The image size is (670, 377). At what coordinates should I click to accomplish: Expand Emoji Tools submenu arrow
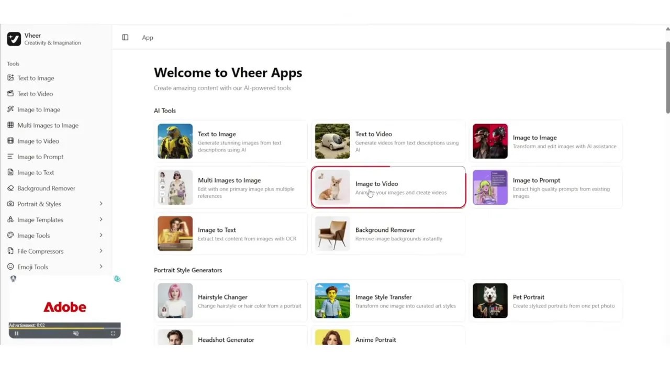tap(101, 267)
